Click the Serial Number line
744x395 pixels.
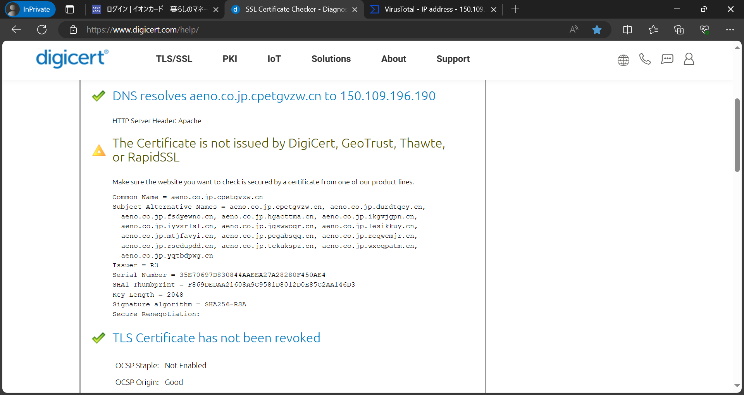pyautogui.click(x=219, y=275)
